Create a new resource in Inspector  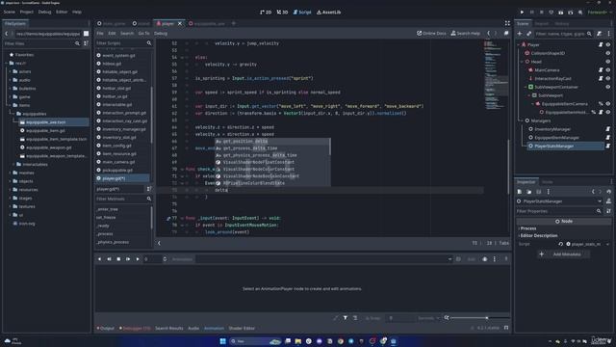(520, 192)
